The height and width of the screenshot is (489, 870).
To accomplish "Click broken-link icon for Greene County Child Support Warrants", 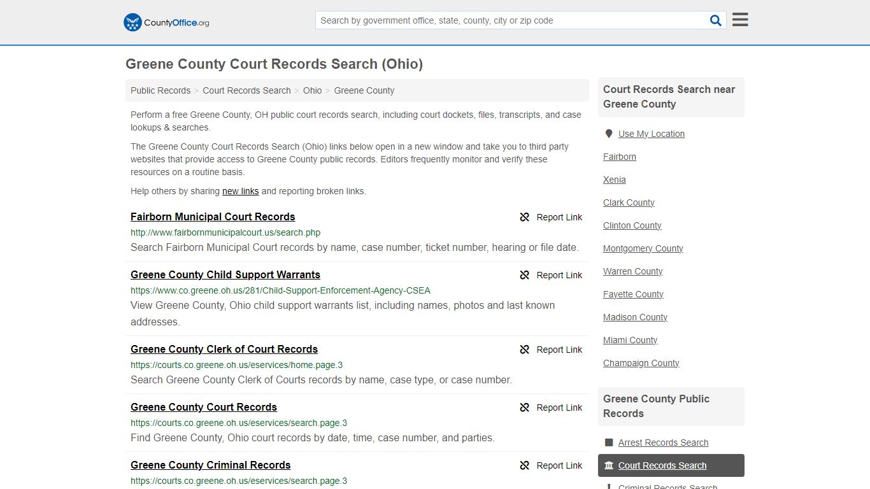I will coord(525,275).
